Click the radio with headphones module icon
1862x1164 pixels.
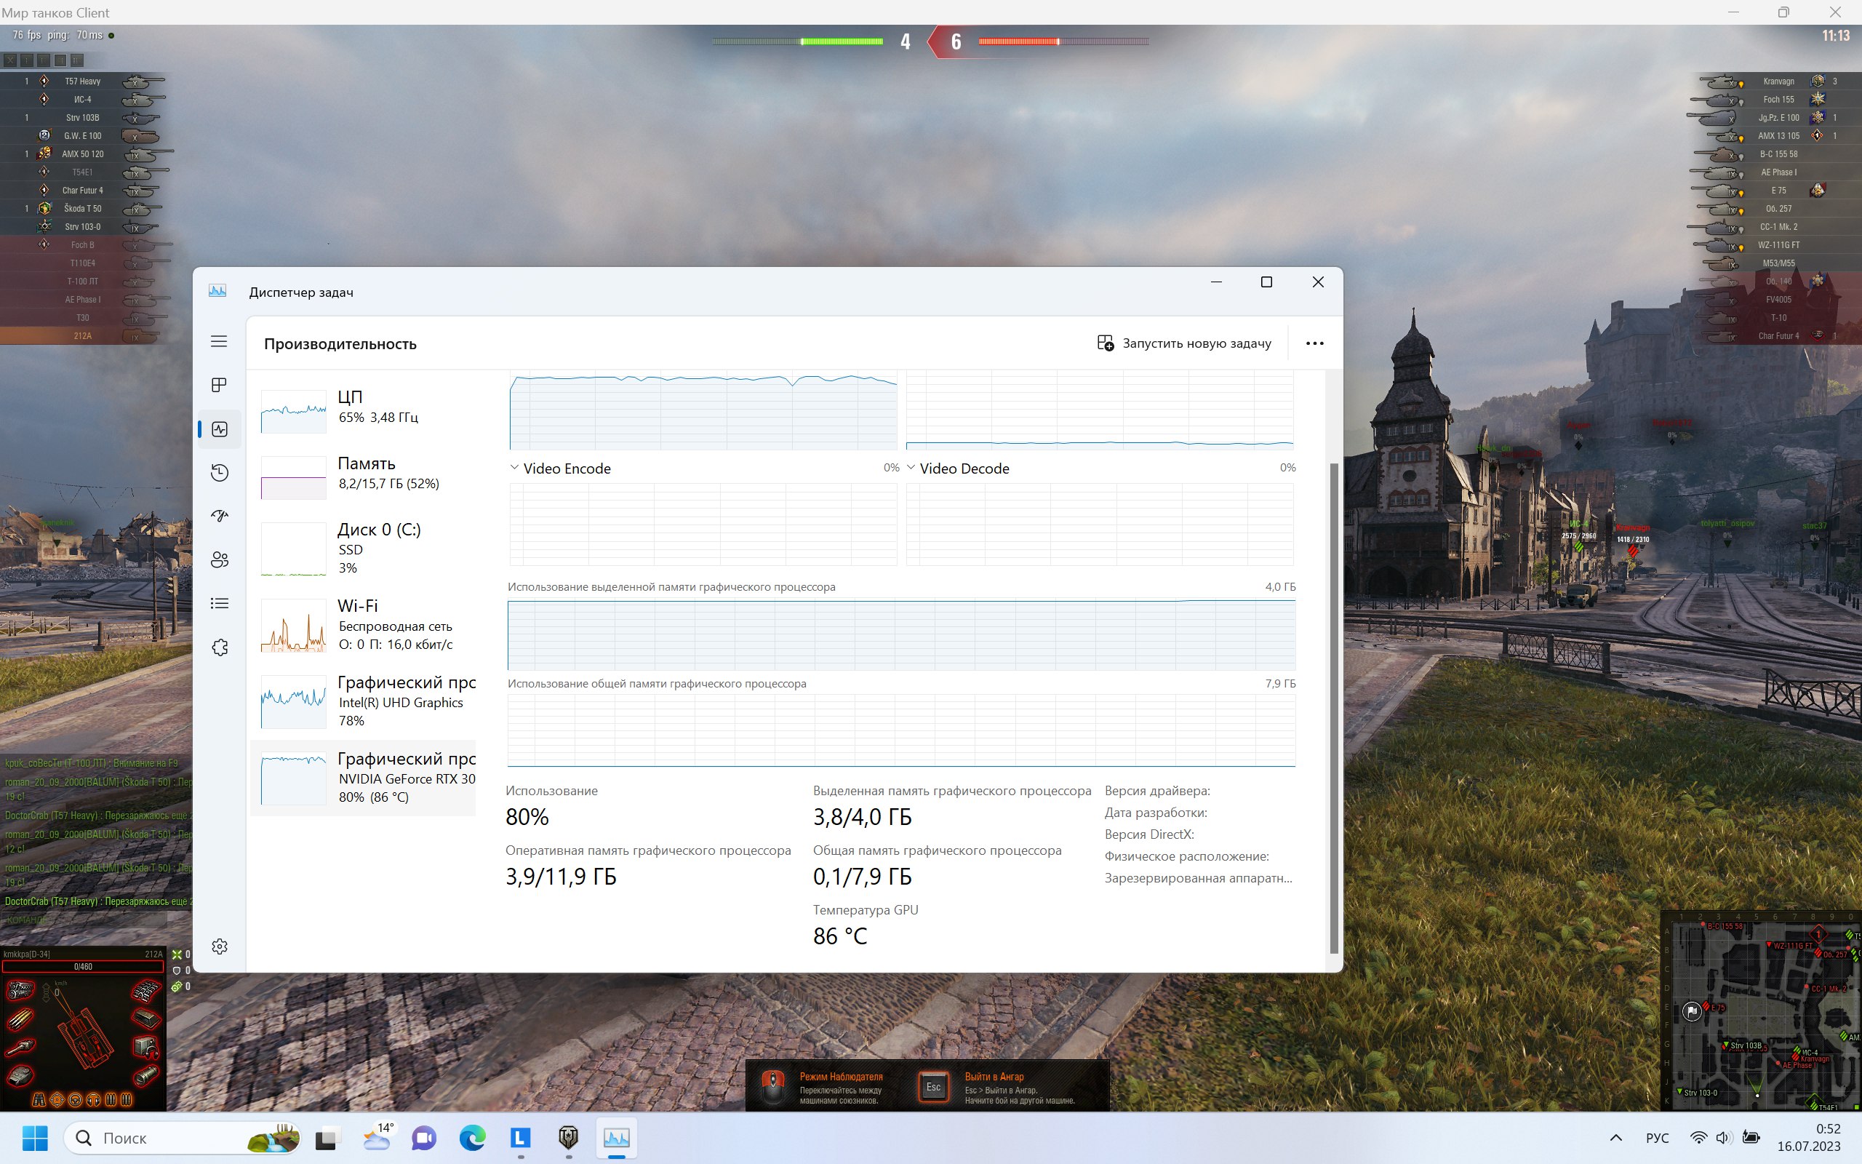tap(145, 1048)
